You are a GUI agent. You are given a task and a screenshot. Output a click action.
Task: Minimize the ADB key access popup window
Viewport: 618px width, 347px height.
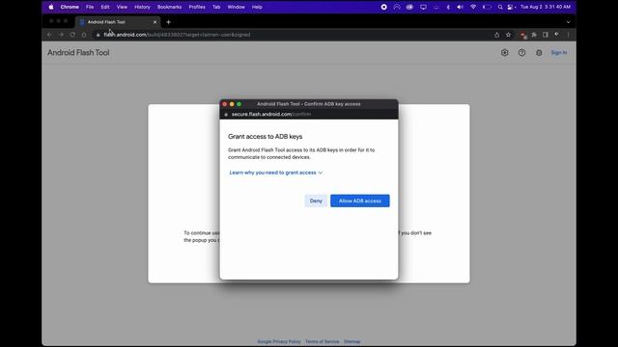click(232, 104)
